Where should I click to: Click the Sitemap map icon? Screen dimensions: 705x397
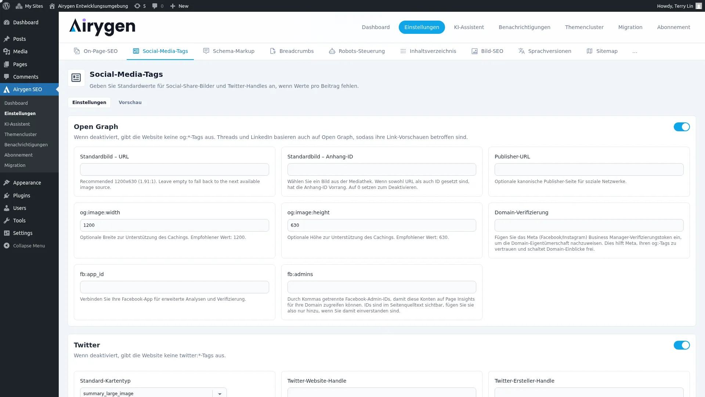tap(590, 51)
